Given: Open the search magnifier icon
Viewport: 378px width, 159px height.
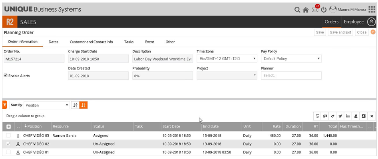Looking at the screenshot, I should tap(297, 10).
